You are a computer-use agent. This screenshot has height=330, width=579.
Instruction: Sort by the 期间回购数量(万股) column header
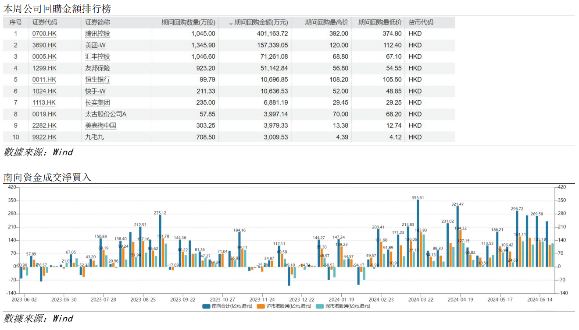coord(188,22)
